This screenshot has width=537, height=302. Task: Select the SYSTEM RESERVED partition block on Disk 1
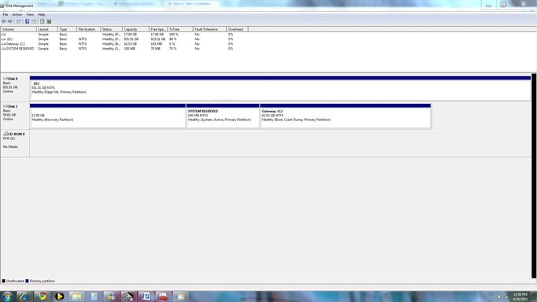(223, 116)
